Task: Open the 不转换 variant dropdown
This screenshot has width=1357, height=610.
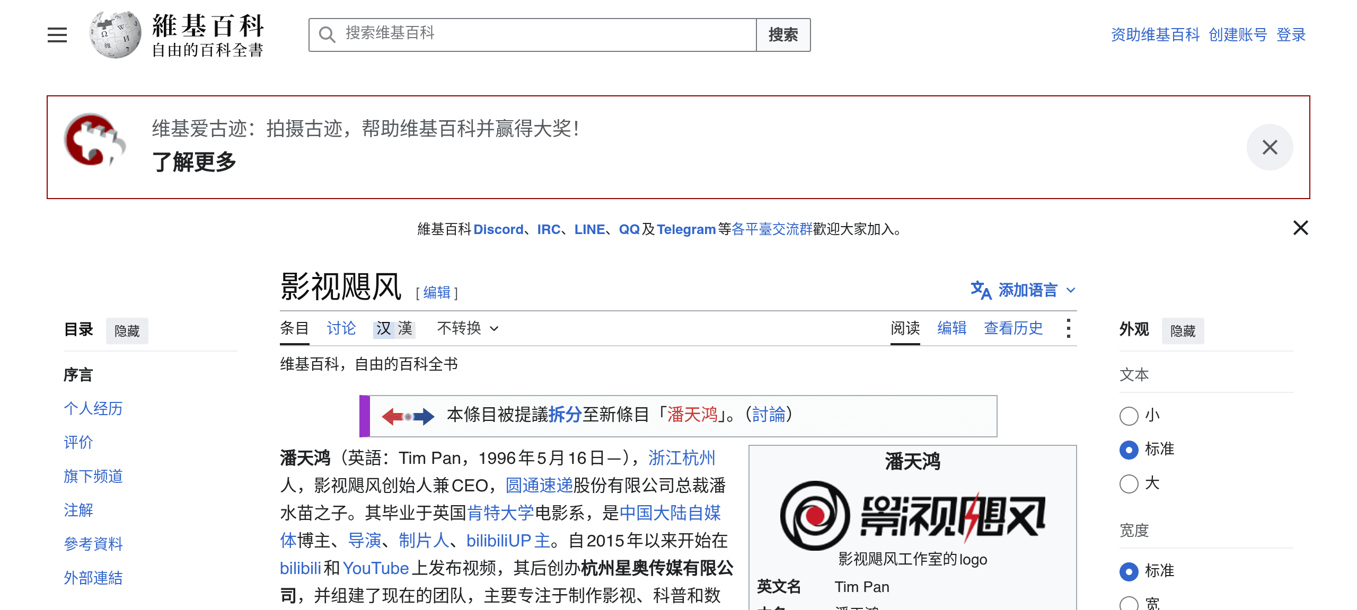Action: [x=468, y=328]
